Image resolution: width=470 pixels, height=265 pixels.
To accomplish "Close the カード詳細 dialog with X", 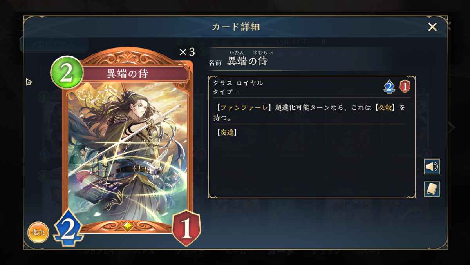I will 432,27.
